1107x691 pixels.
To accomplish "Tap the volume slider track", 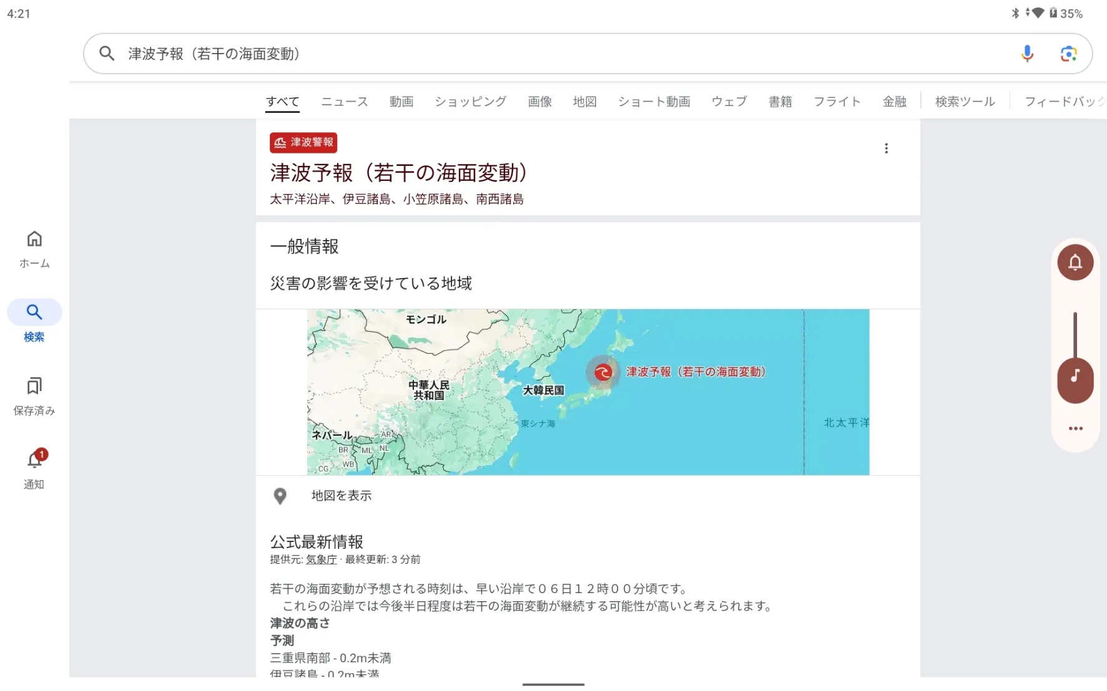I will 1075,335.
